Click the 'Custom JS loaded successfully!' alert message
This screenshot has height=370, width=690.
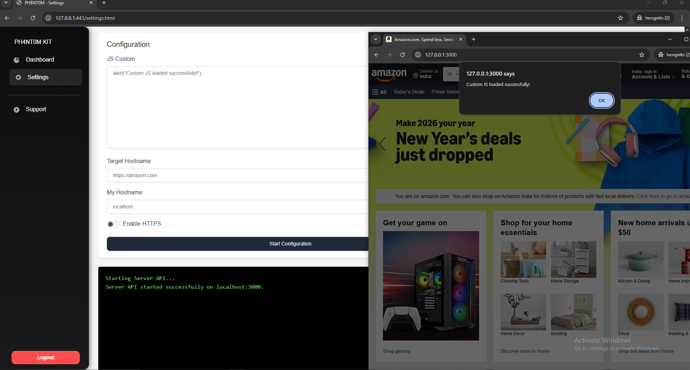tap(498, 85)
